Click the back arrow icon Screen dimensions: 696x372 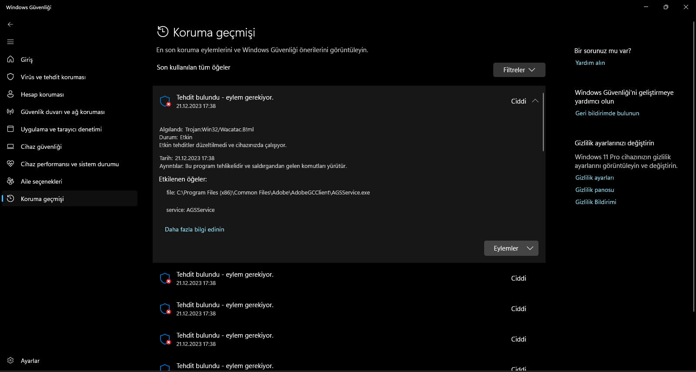[x=10, y=24]
